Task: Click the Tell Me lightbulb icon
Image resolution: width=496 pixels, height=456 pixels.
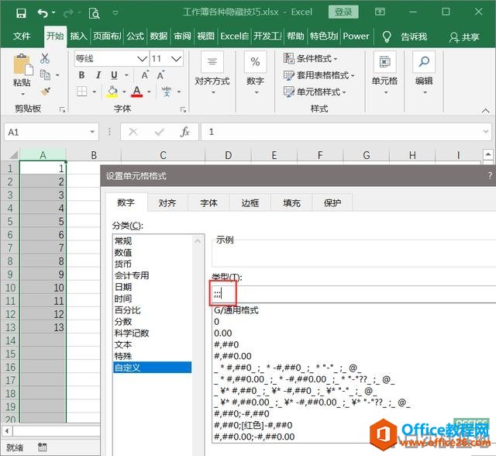Action: 387,36
